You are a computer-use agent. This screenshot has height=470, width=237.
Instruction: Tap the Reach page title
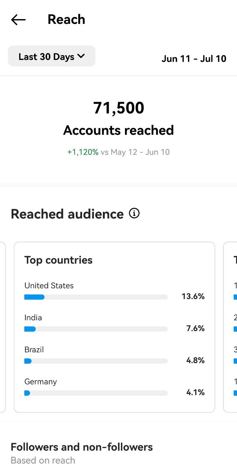point(67,19)
